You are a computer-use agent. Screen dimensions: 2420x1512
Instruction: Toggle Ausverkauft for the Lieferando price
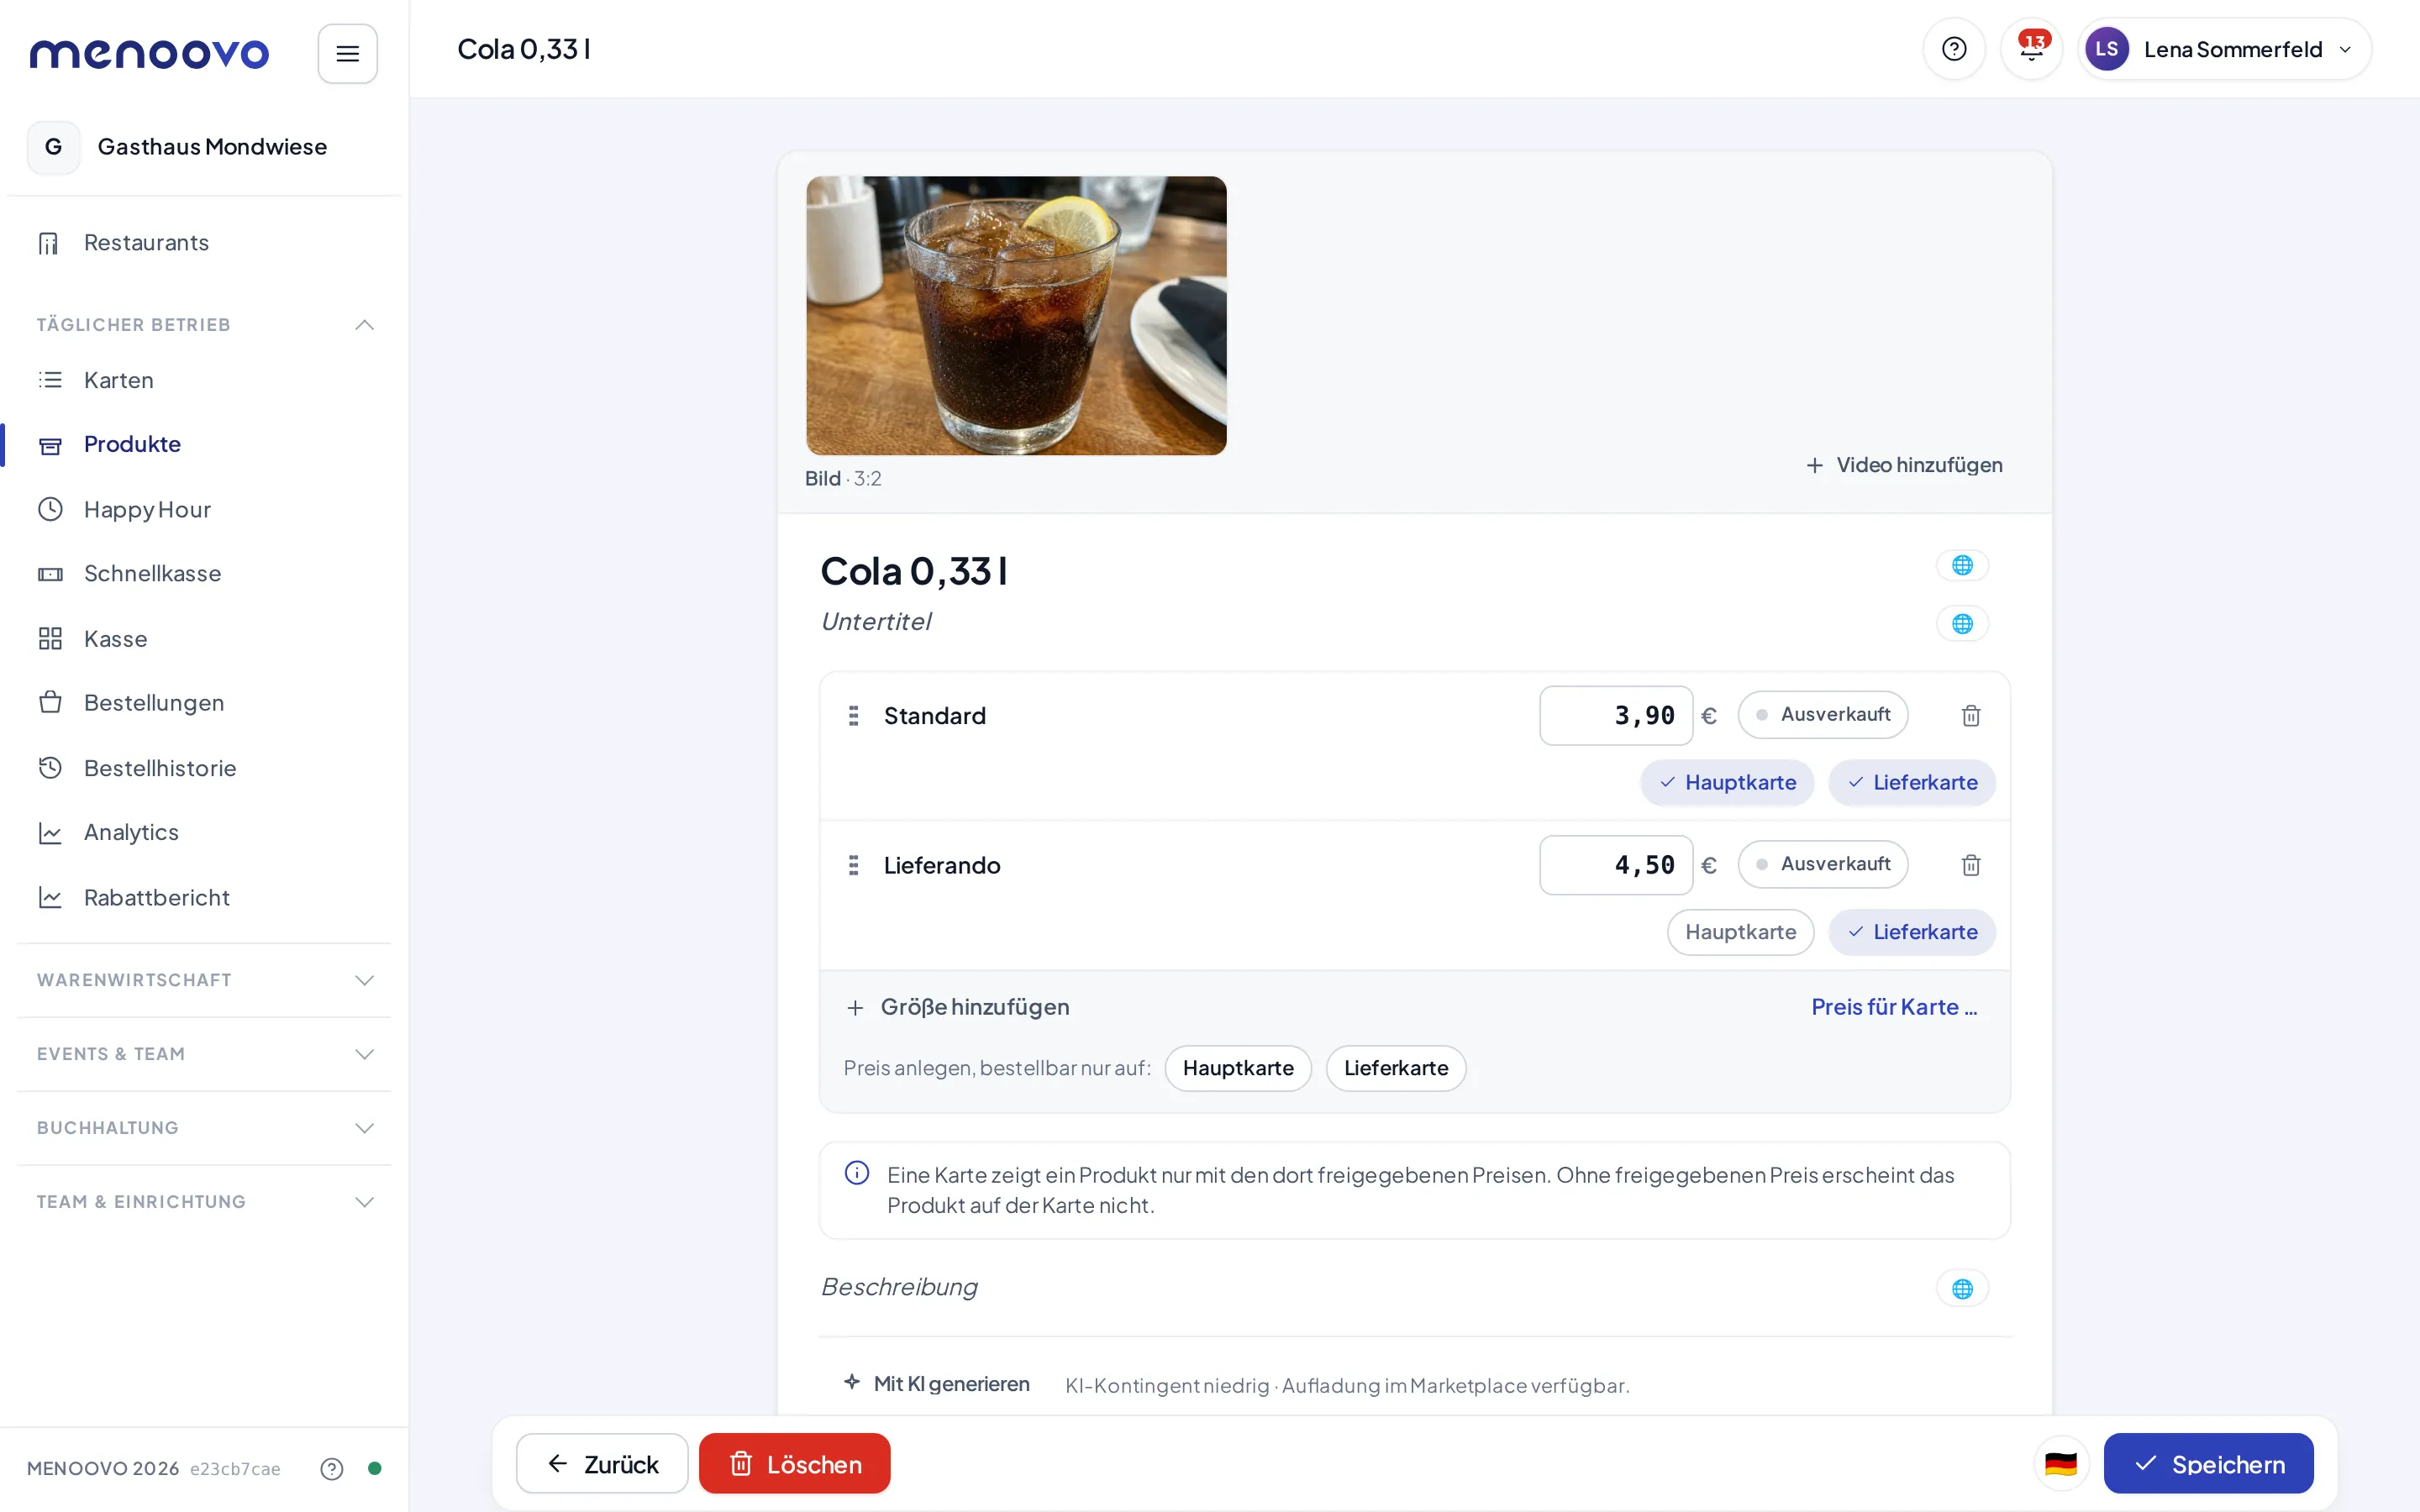pos(1822,864)
